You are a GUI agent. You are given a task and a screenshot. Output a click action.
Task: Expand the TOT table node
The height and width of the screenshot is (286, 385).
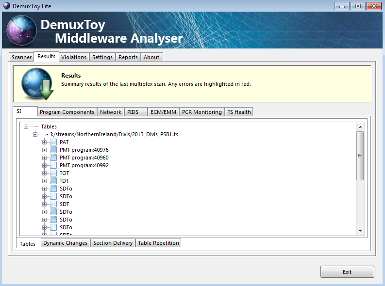point(44,173)
